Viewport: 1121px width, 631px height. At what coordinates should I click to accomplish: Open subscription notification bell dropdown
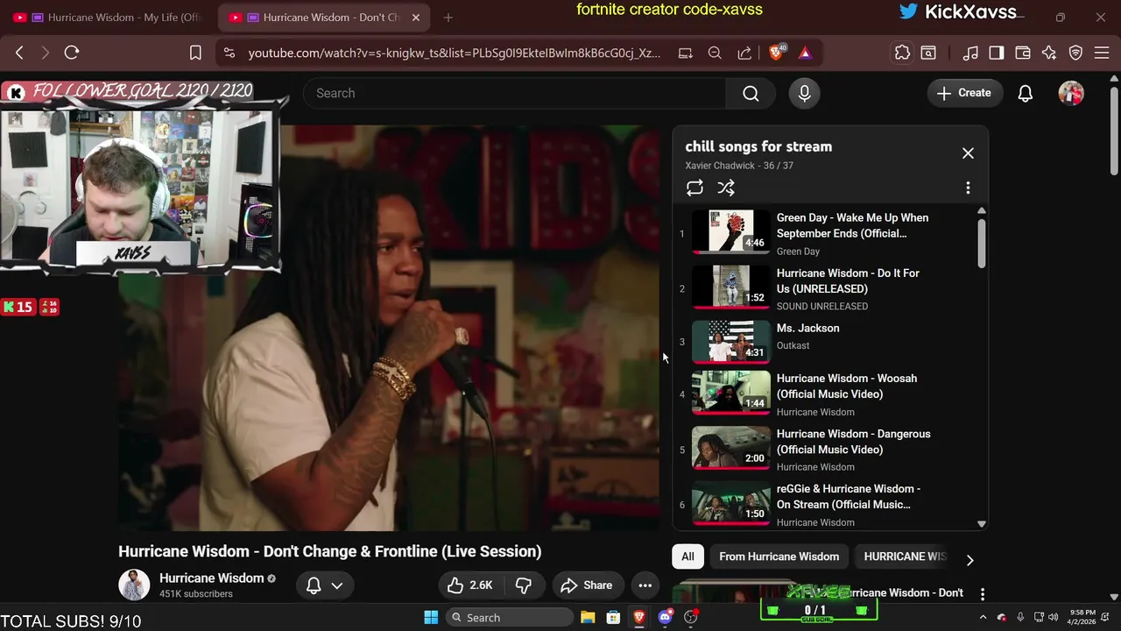pos(325,585)
